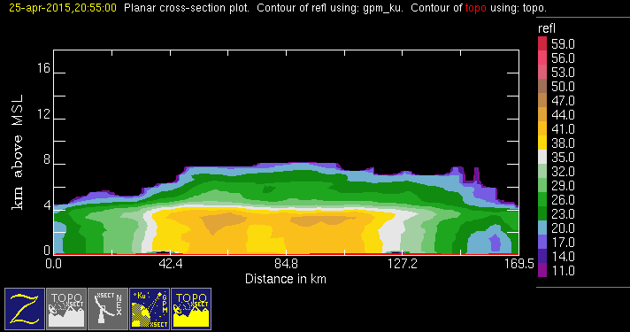This screenshot has height=332, width=630.
Task: Click the 'gpm_ku' text in the title
Action: coord(383,8)
